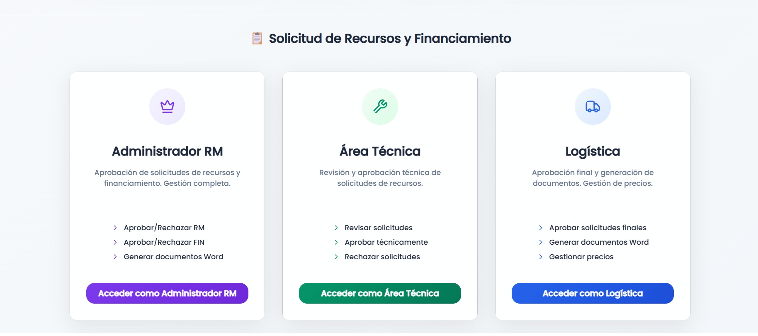Click the Logística card heading
The image size is (758, 336).
593,151
